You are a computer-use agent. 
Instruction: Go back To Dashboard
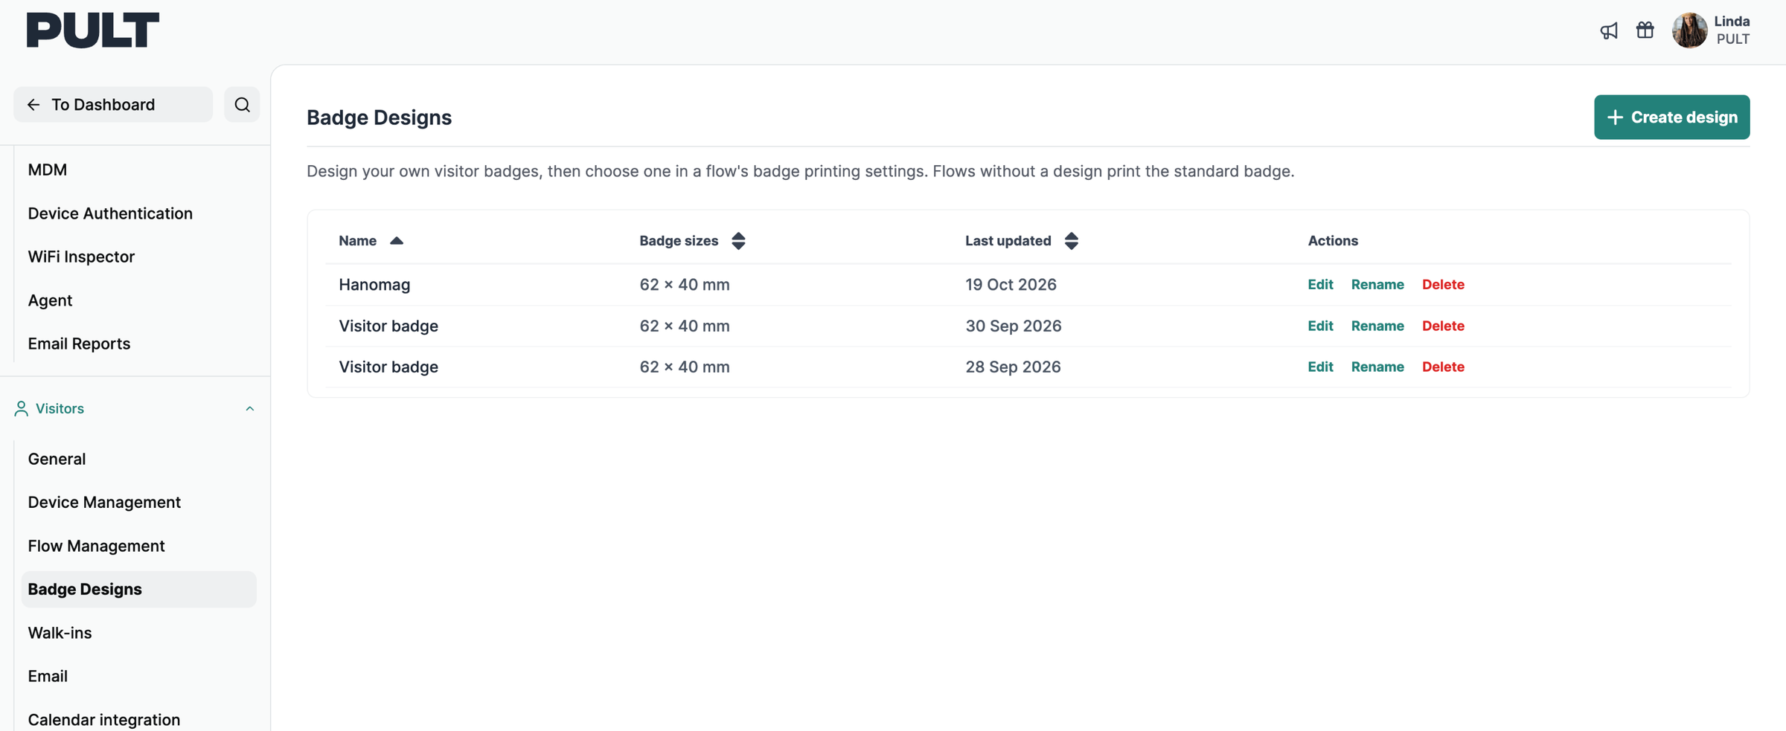click(113, 105)
